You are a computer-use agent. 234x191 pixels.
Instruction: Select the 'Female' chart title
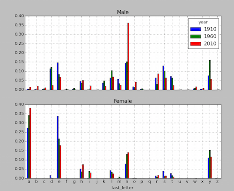tap(123, 101)
